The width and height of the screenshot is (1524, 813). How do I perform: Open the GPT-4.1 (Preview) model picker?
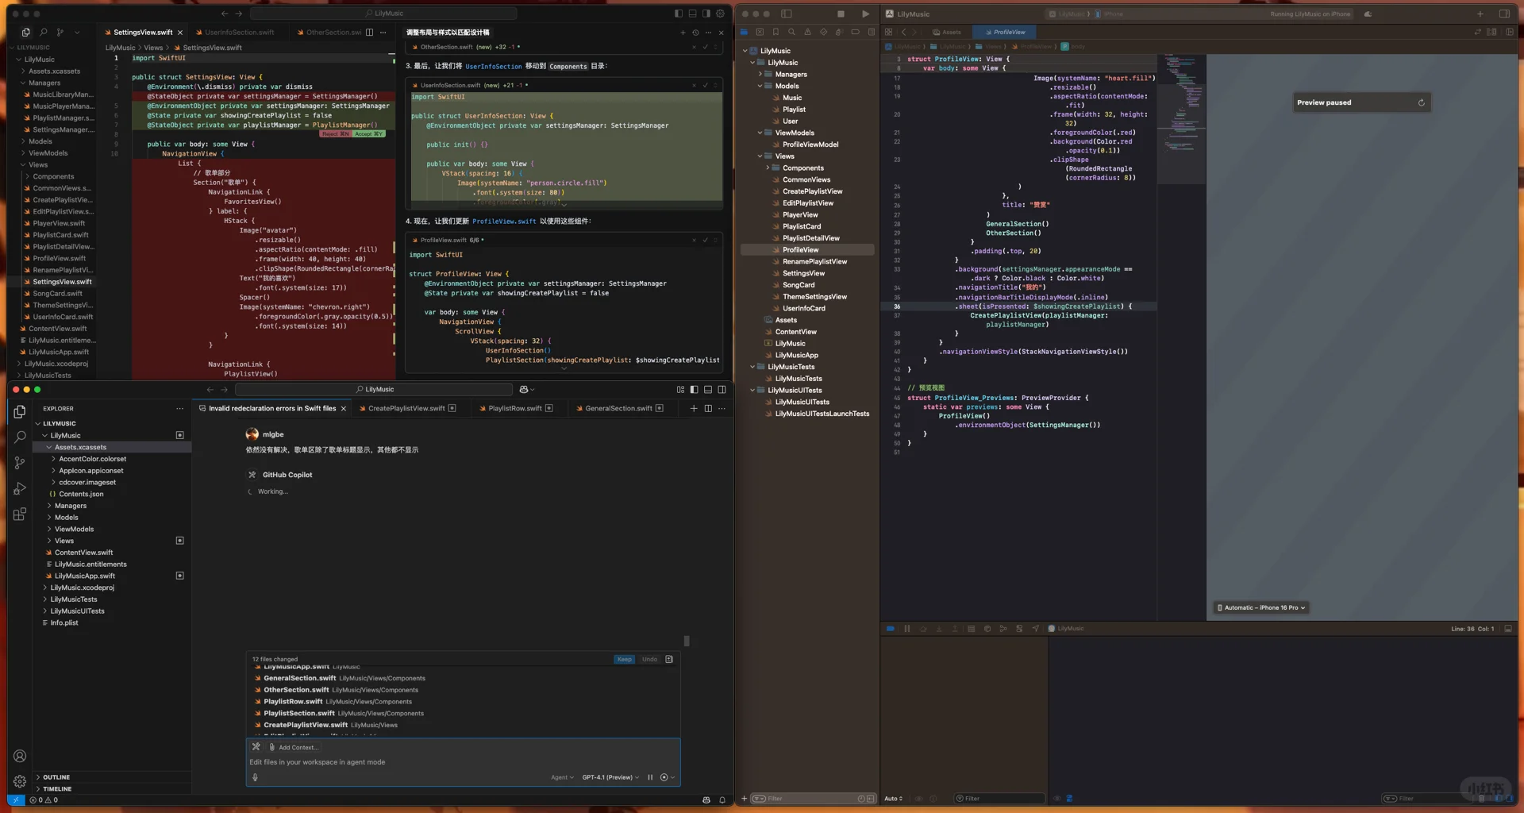610,777
